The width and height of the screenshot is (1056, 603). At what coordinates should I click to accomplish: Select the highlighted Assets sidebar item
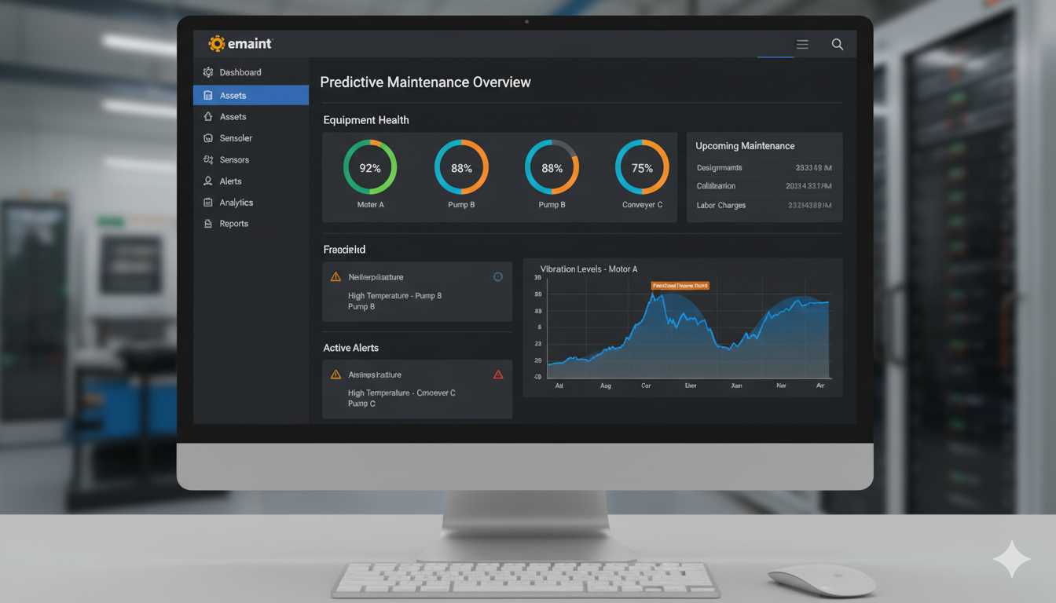251,96
